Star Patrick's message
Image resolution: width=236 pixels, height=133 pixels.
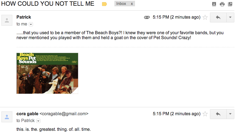pyautogui.click(x=205, y=18)
